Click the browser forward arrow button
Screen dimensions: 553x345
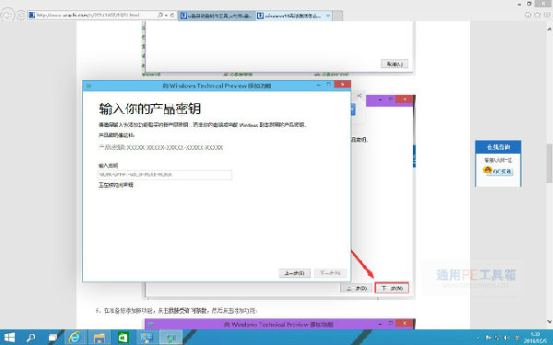click(x=21, y=15)
